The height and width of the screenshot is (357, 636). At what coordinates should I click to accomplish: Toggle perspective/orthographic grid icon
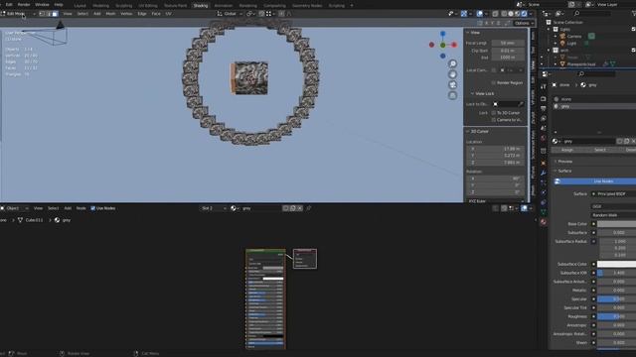click(453, 95)
